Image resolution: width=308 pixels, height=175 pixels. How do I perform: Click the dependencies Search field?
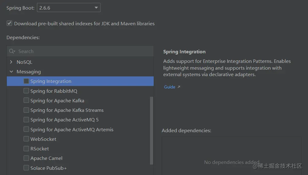pos(83,51)
